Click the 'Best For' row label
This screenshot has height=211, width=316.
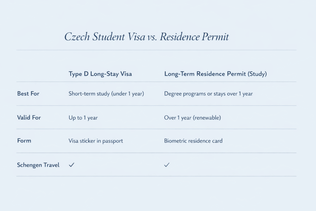(28, 94)
